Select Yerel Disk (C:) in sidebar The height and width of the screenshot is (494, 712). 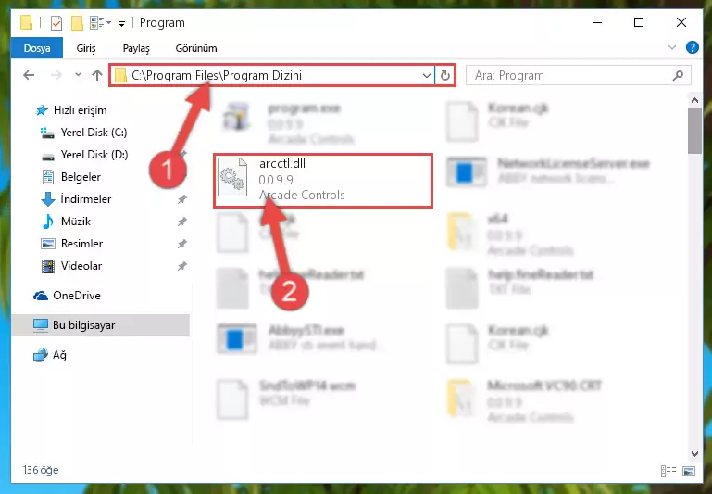click(x=94, y=133)
